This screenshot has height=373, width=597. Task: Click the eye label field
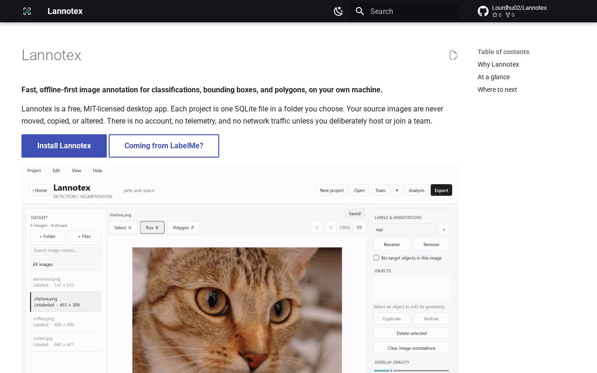point(404,229)
